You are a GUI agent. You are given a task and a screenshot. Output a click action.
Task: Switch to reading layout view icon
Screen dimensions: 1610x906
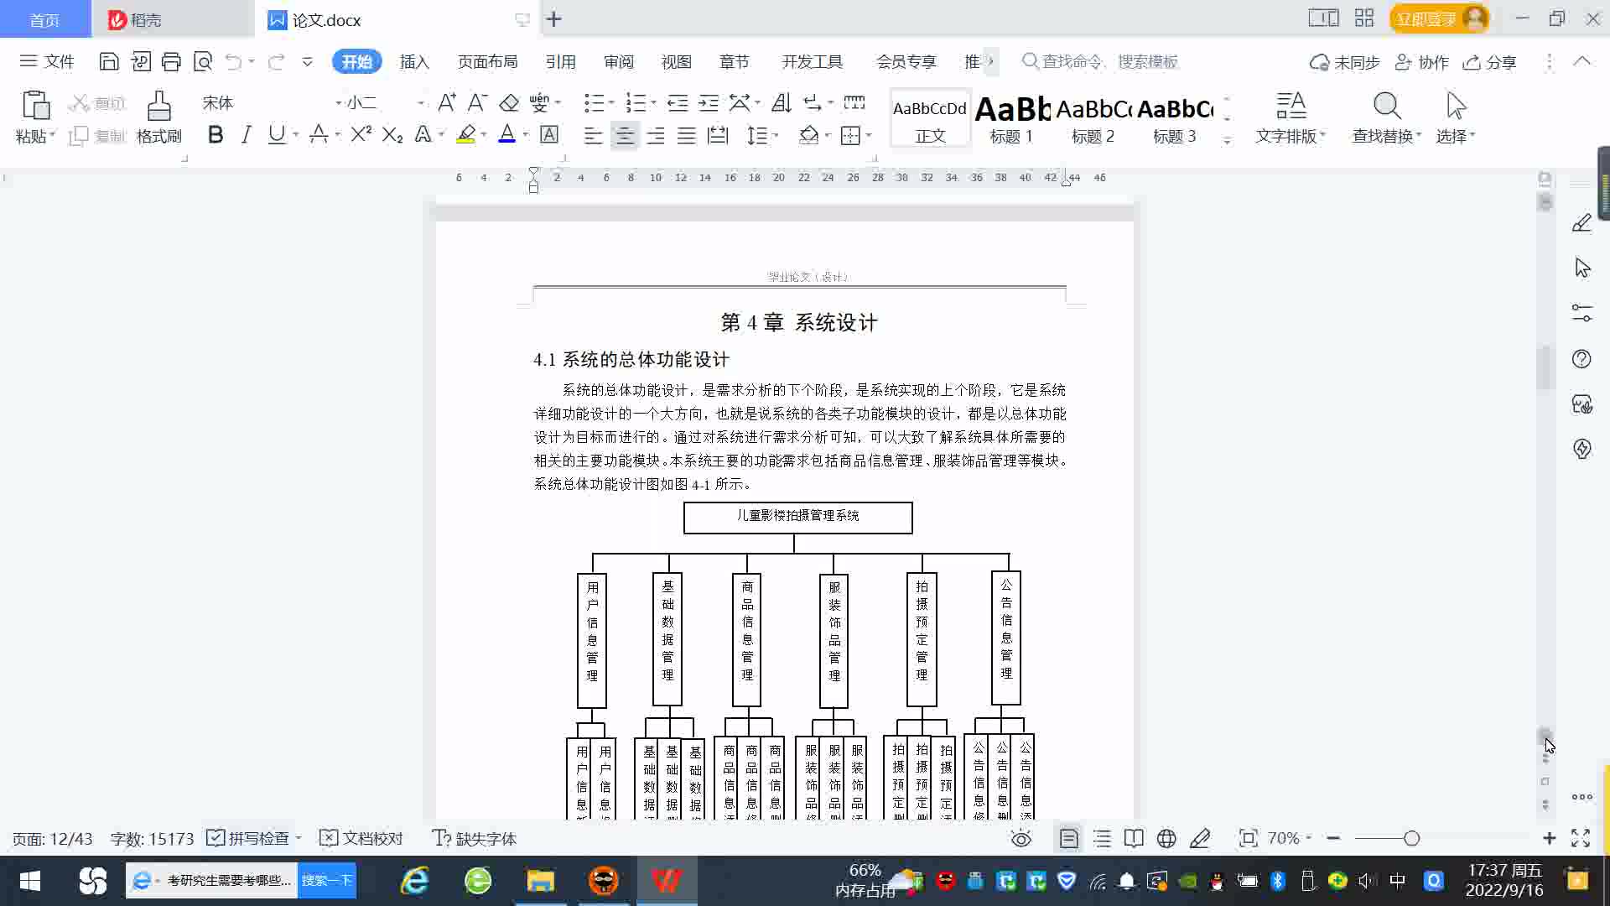pos(1133,838)
